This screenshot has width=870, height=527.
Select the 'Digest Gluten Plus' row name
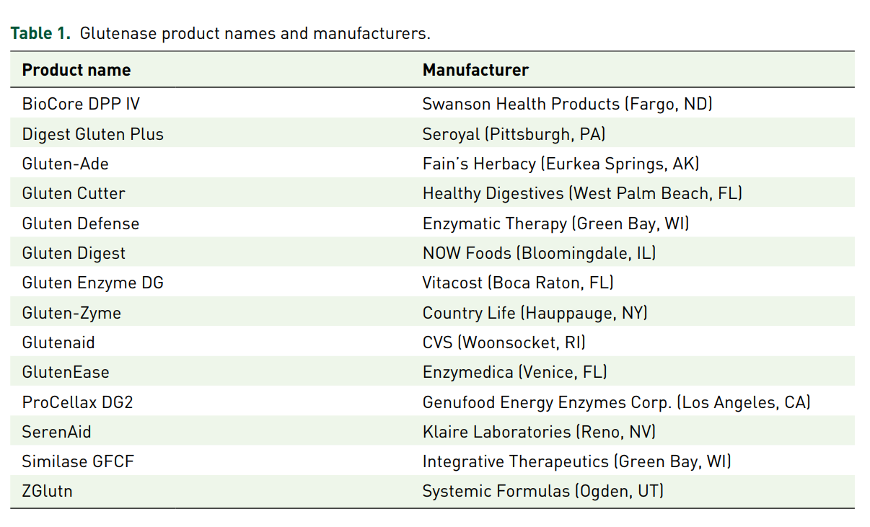(93, 134)
